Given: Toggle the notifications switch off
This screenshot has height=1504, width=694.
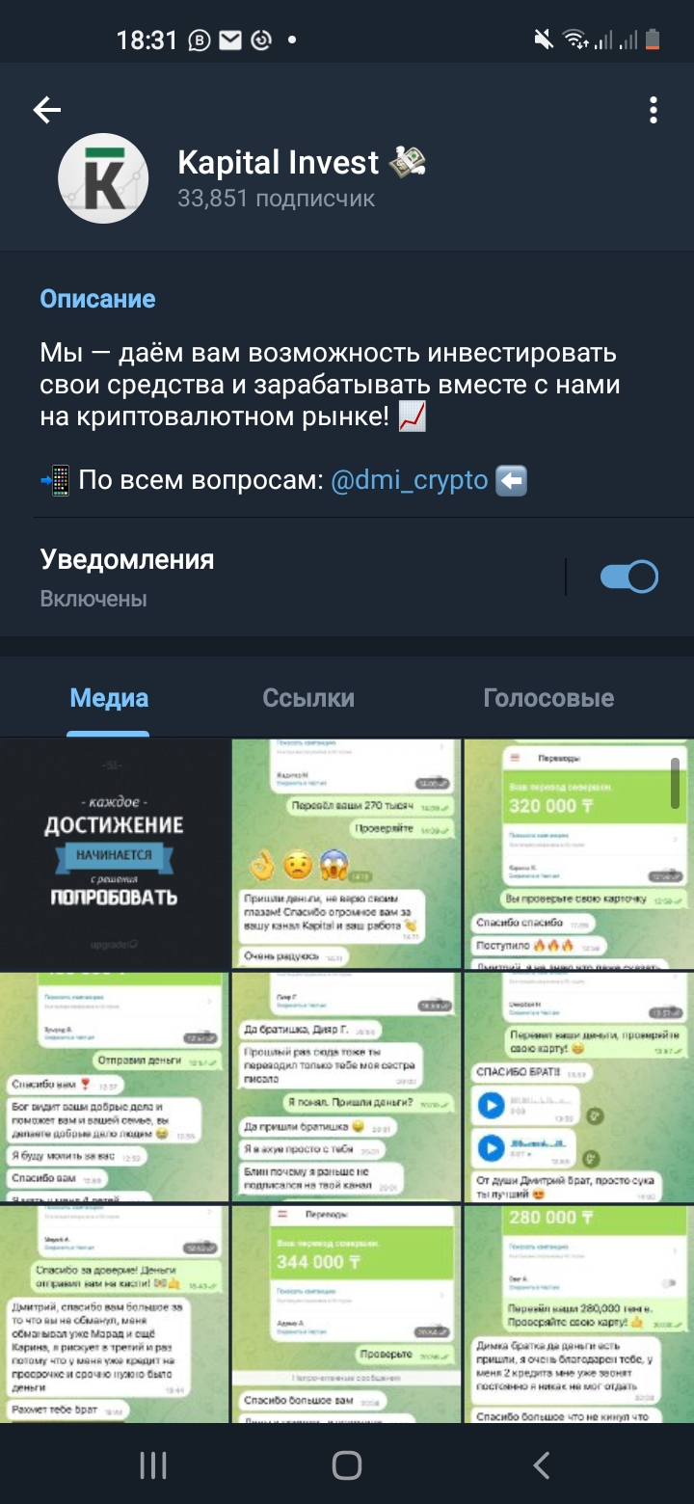Looking at the screenshot, I should click(628, 577).
